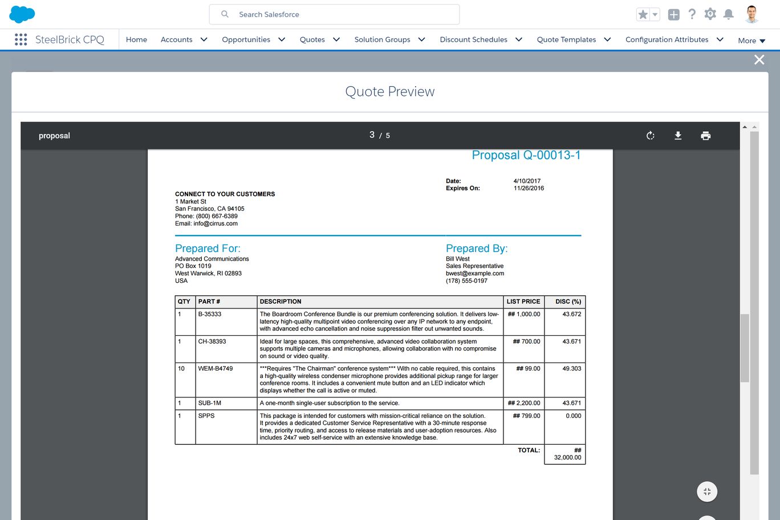Go to the Home tab
780x520 pixels.
click(x=136, y=39)
